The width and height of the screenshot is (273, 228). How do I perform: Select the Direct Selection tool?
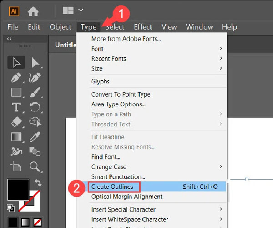[35, 63]
